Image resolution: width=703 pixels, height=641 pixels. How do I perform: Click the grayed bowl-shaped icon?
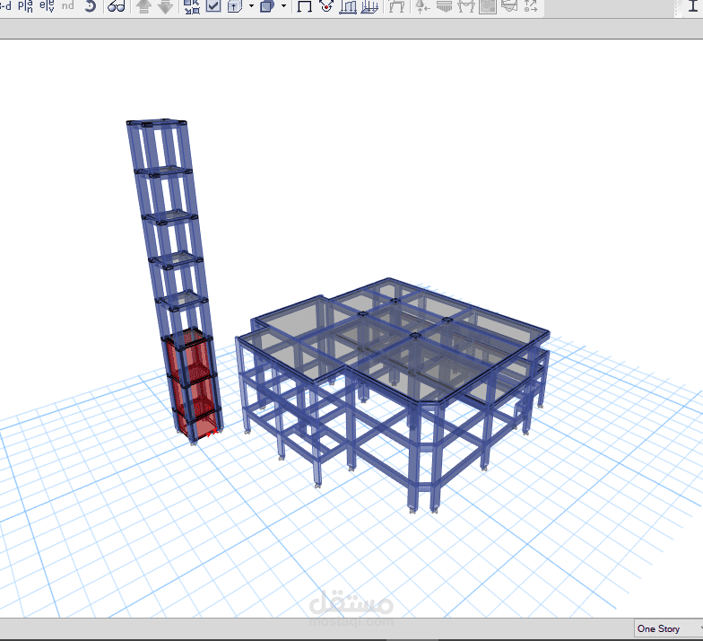coord(509,5)
